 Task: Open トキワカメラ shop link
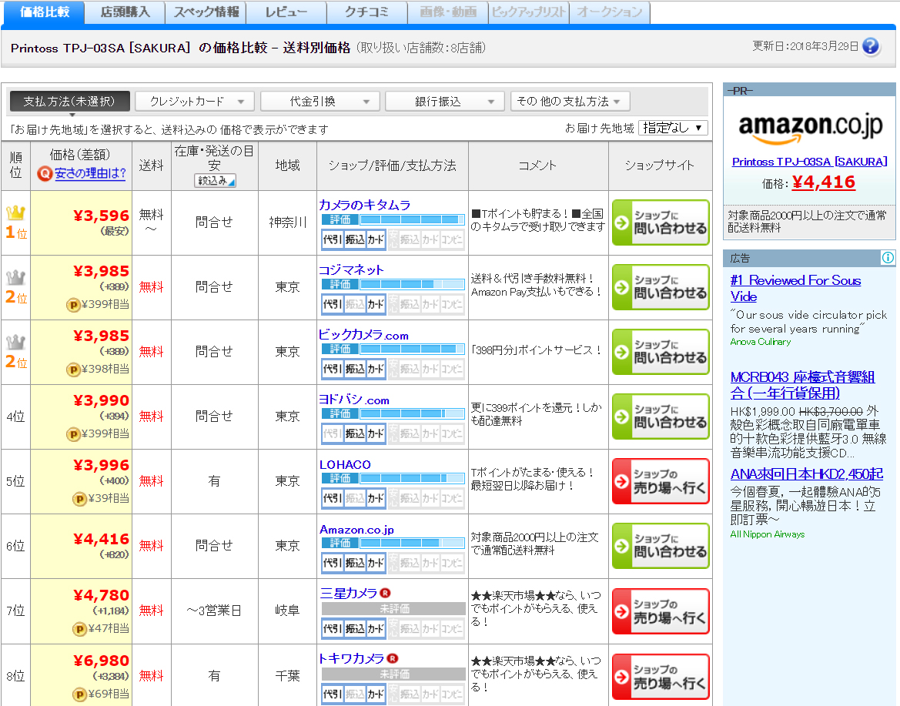tap(352, 658)
